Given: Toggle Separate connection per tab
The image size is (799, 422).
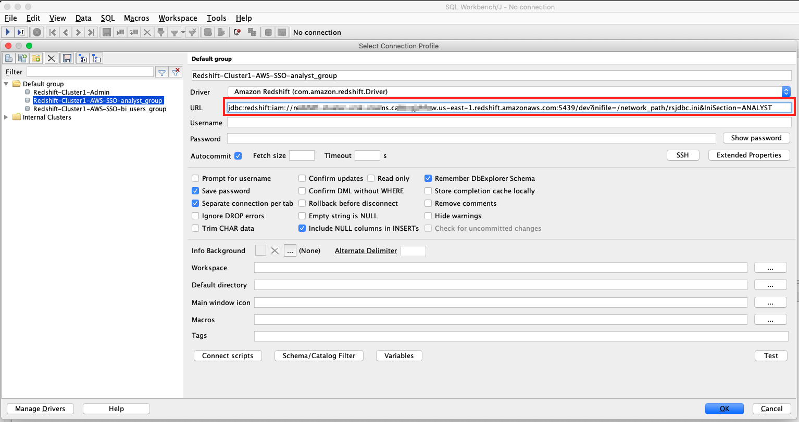Looking at the screenshot, I should coord(195,203).
